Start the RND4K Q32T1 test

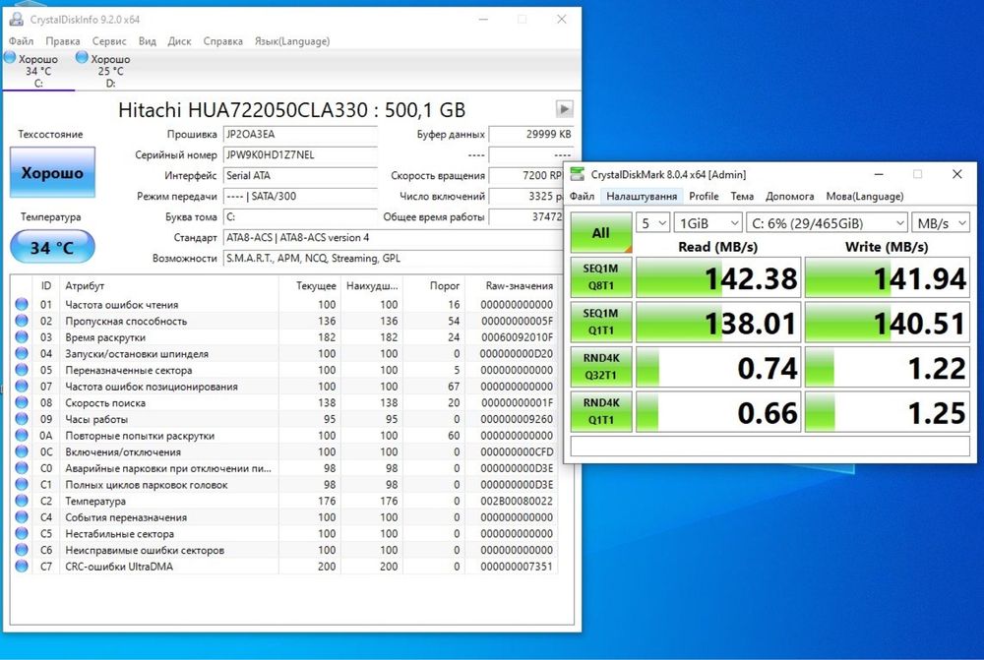pyautogui.click(x=600, y=366)
